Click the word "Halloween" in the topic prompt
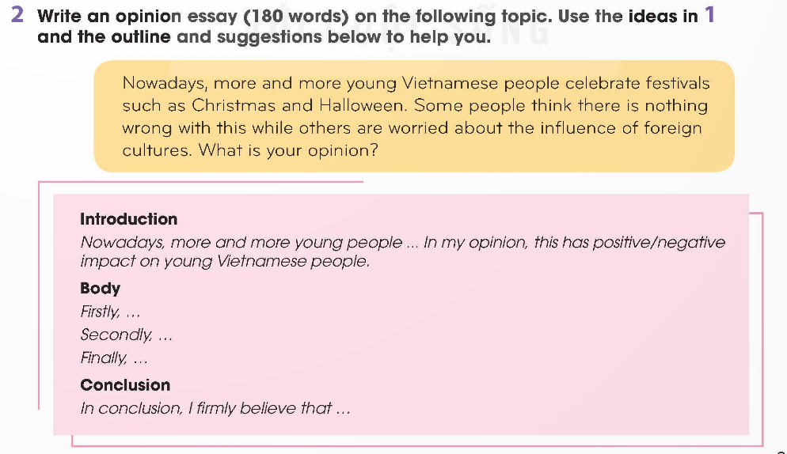Viewport: 787px width, 454px height. click(367, 105)
